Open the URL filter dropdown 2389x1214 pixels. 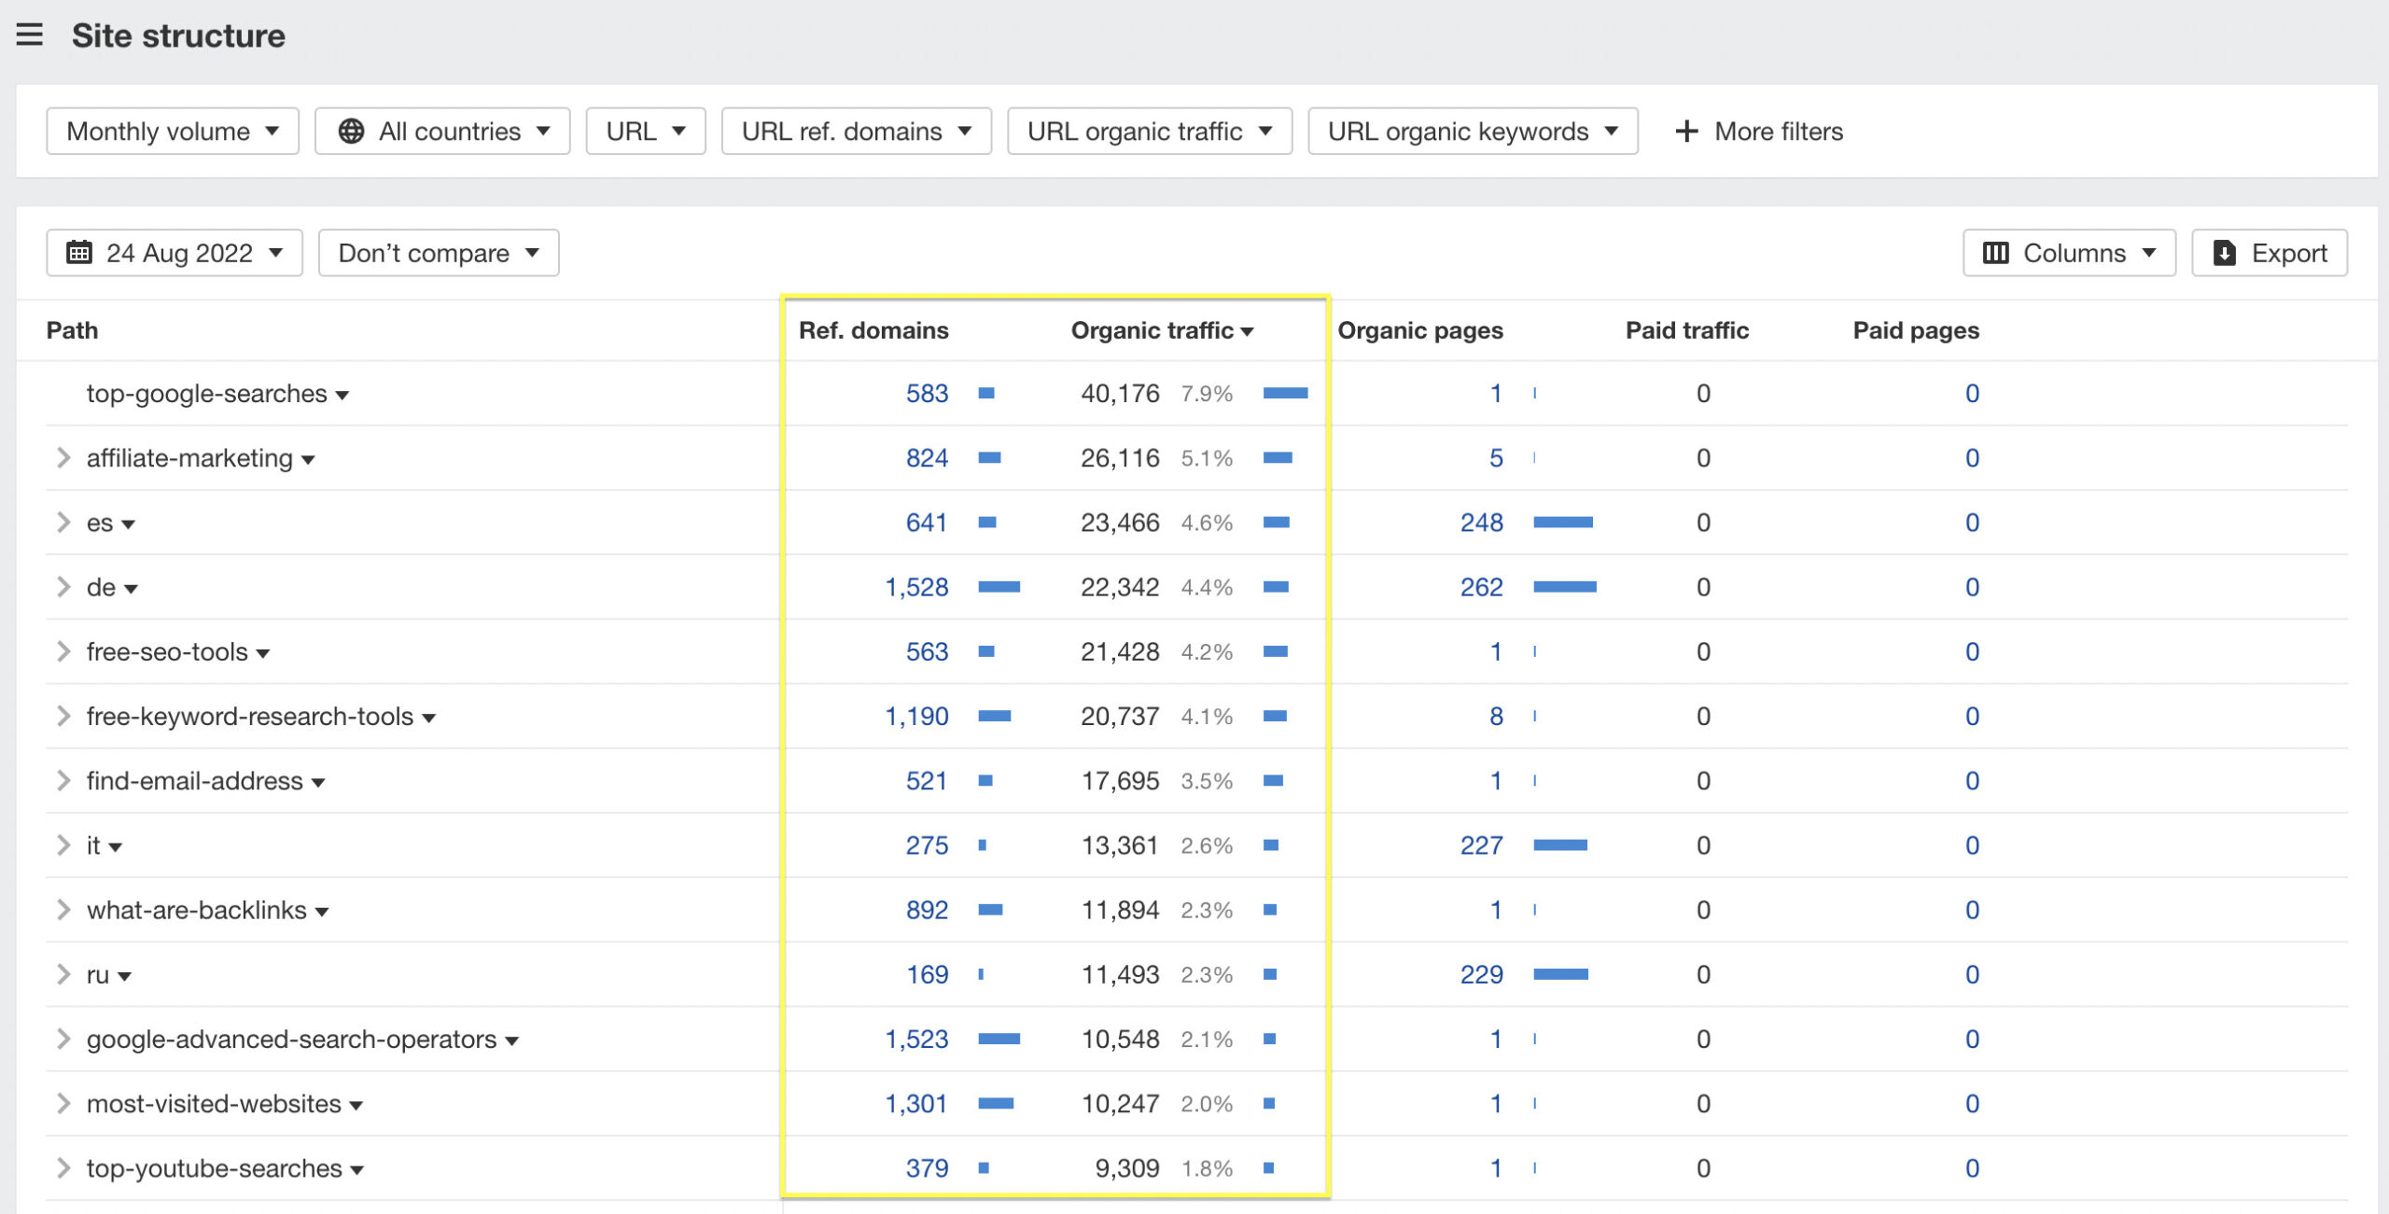(645, 131)
